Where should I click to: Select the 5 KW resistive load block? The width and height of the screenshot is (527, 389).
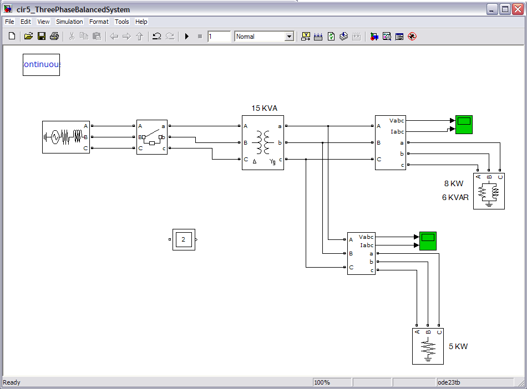428,346
